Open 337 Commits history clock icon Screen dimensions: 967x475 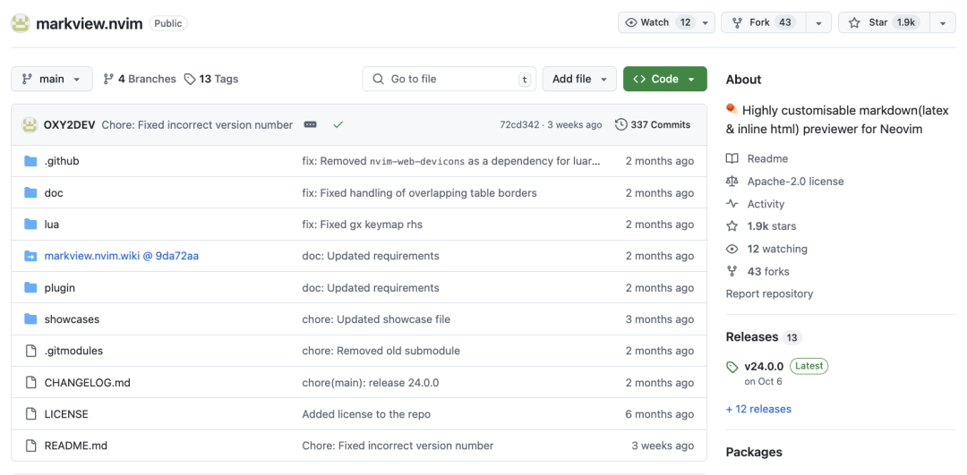(621, 125)
